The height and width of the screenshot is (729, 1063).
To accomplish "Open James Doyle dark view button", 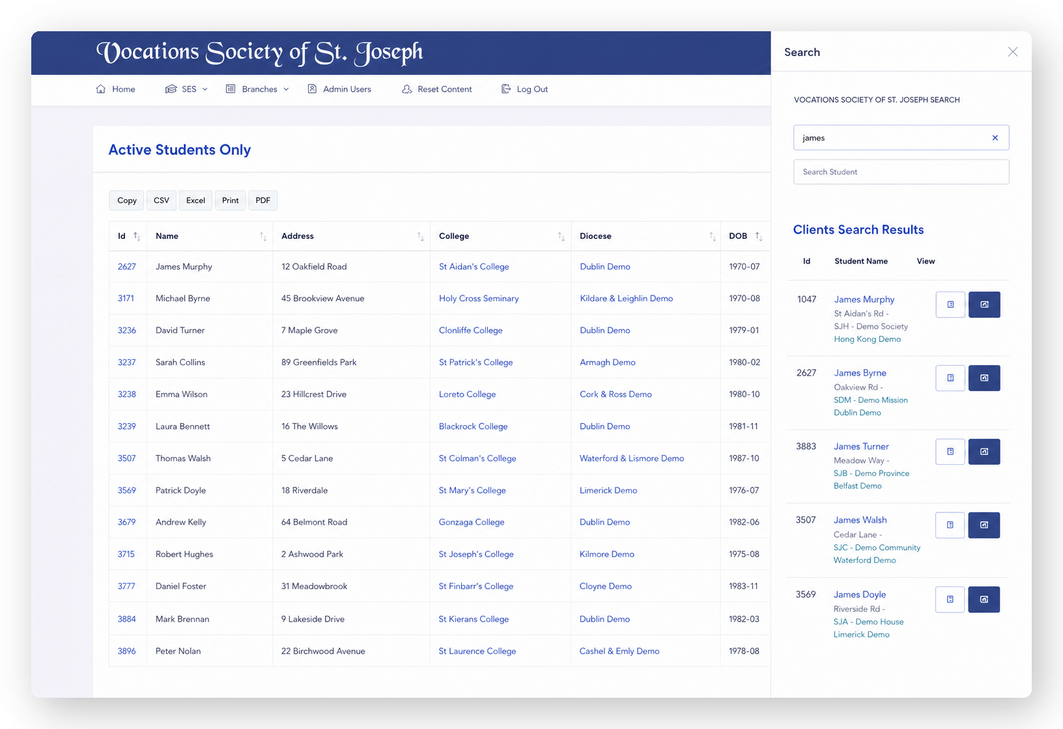I will click(x=984, y=599).
